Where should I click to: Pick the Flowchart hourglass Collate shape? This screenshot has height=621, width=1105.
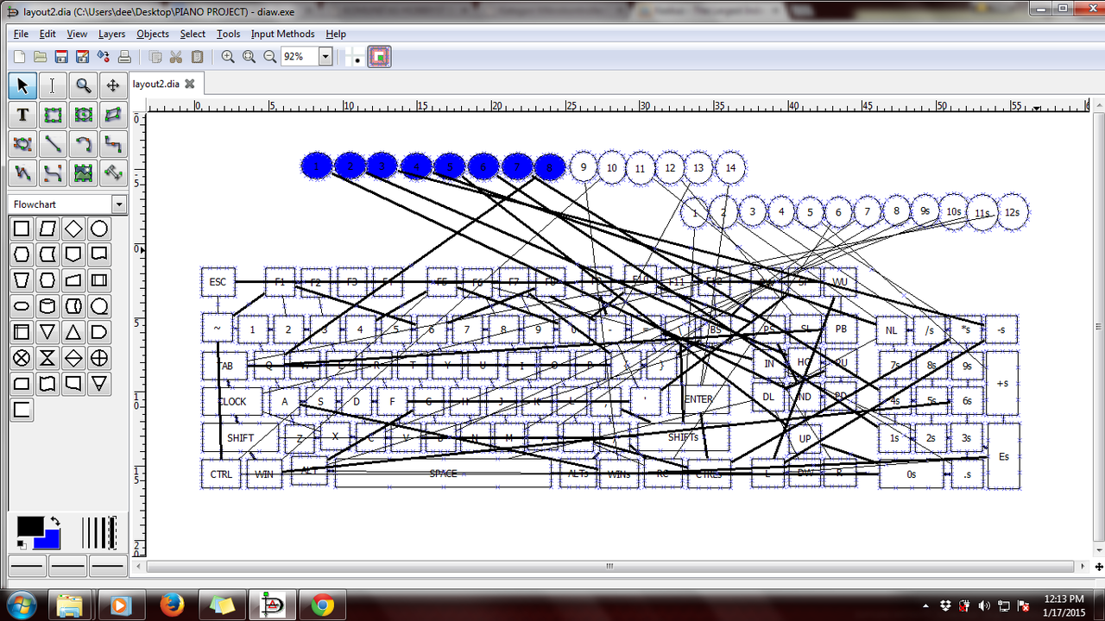pos(48,358)
